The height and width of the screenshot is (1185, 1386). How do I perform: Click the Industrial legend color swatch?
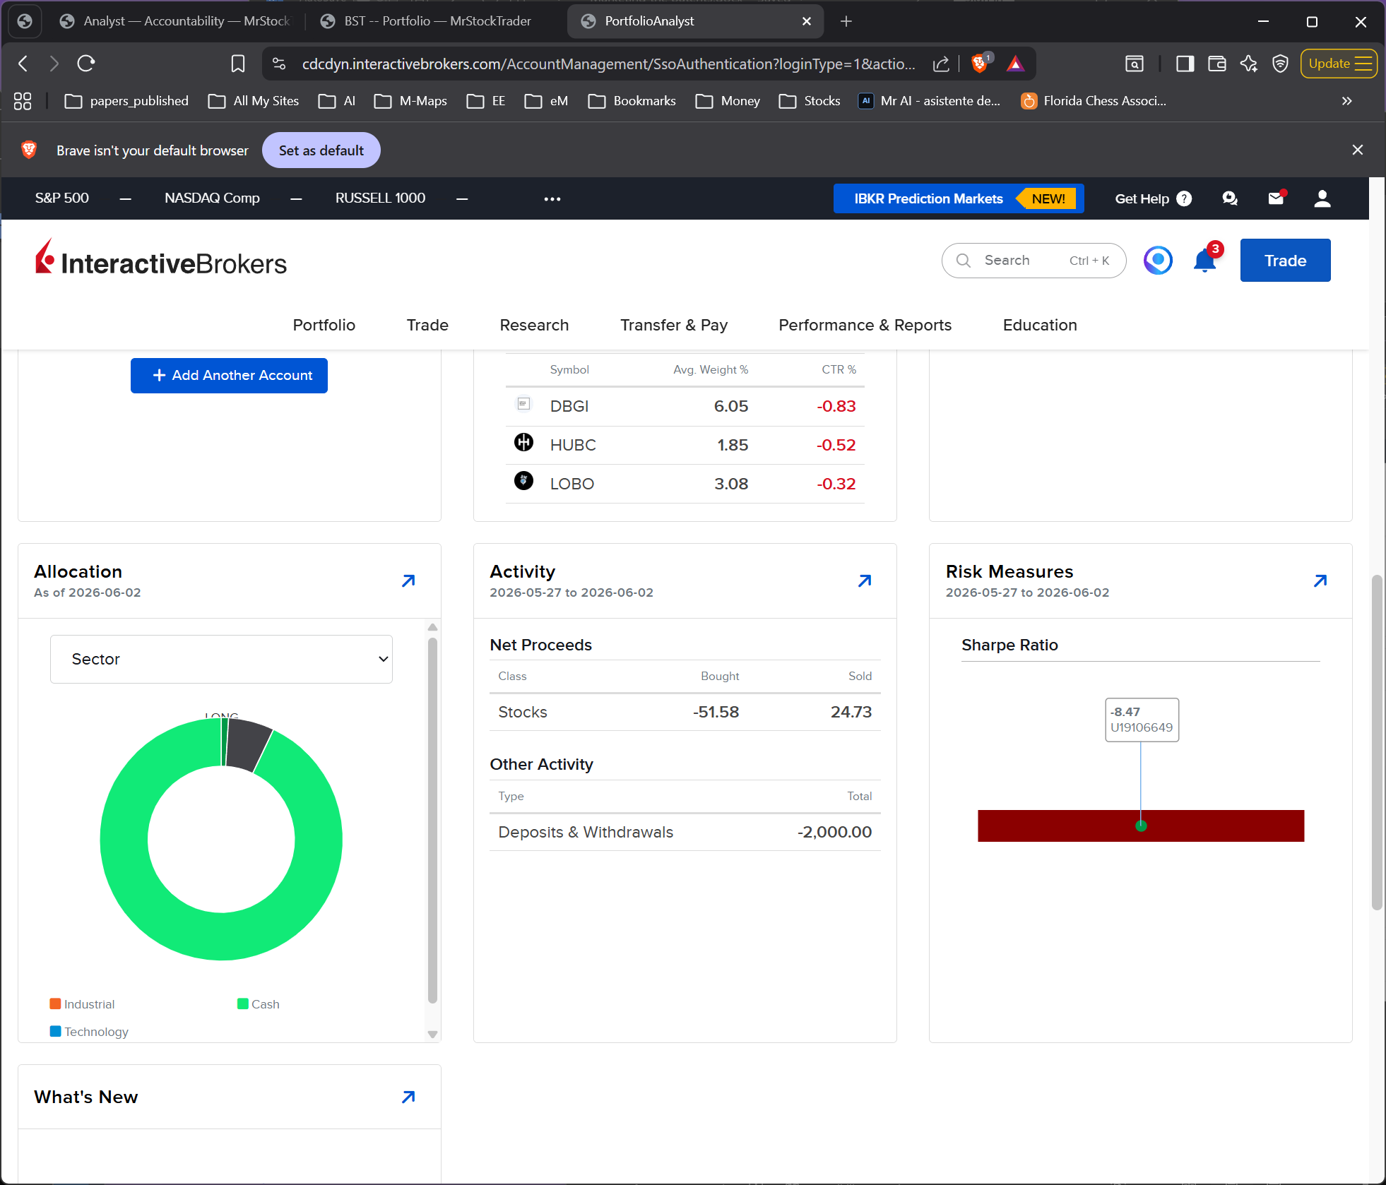[x=55, y=1004]
